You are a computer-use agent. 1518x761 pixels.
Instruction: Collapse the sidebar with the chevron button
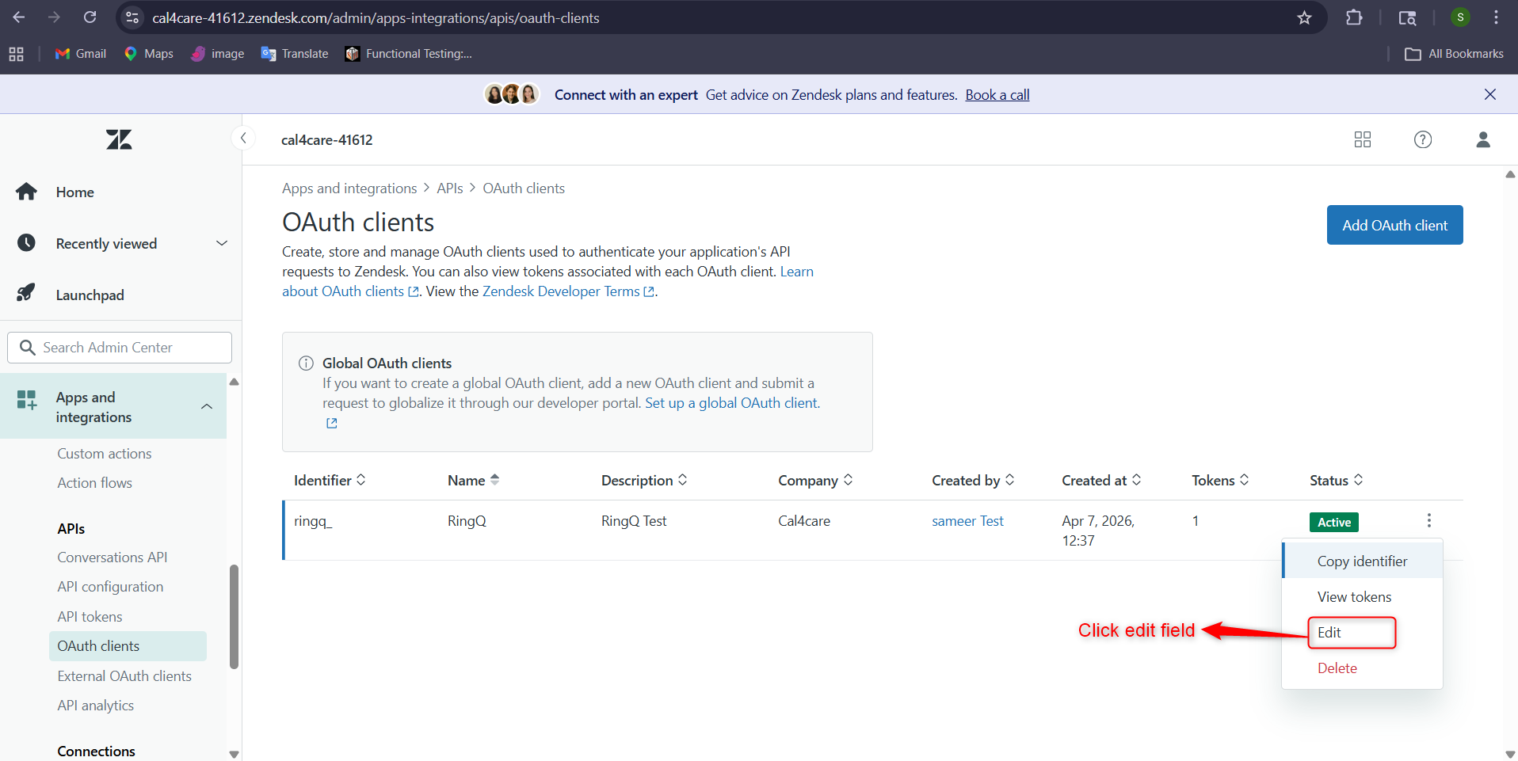(x=243, y=139)
